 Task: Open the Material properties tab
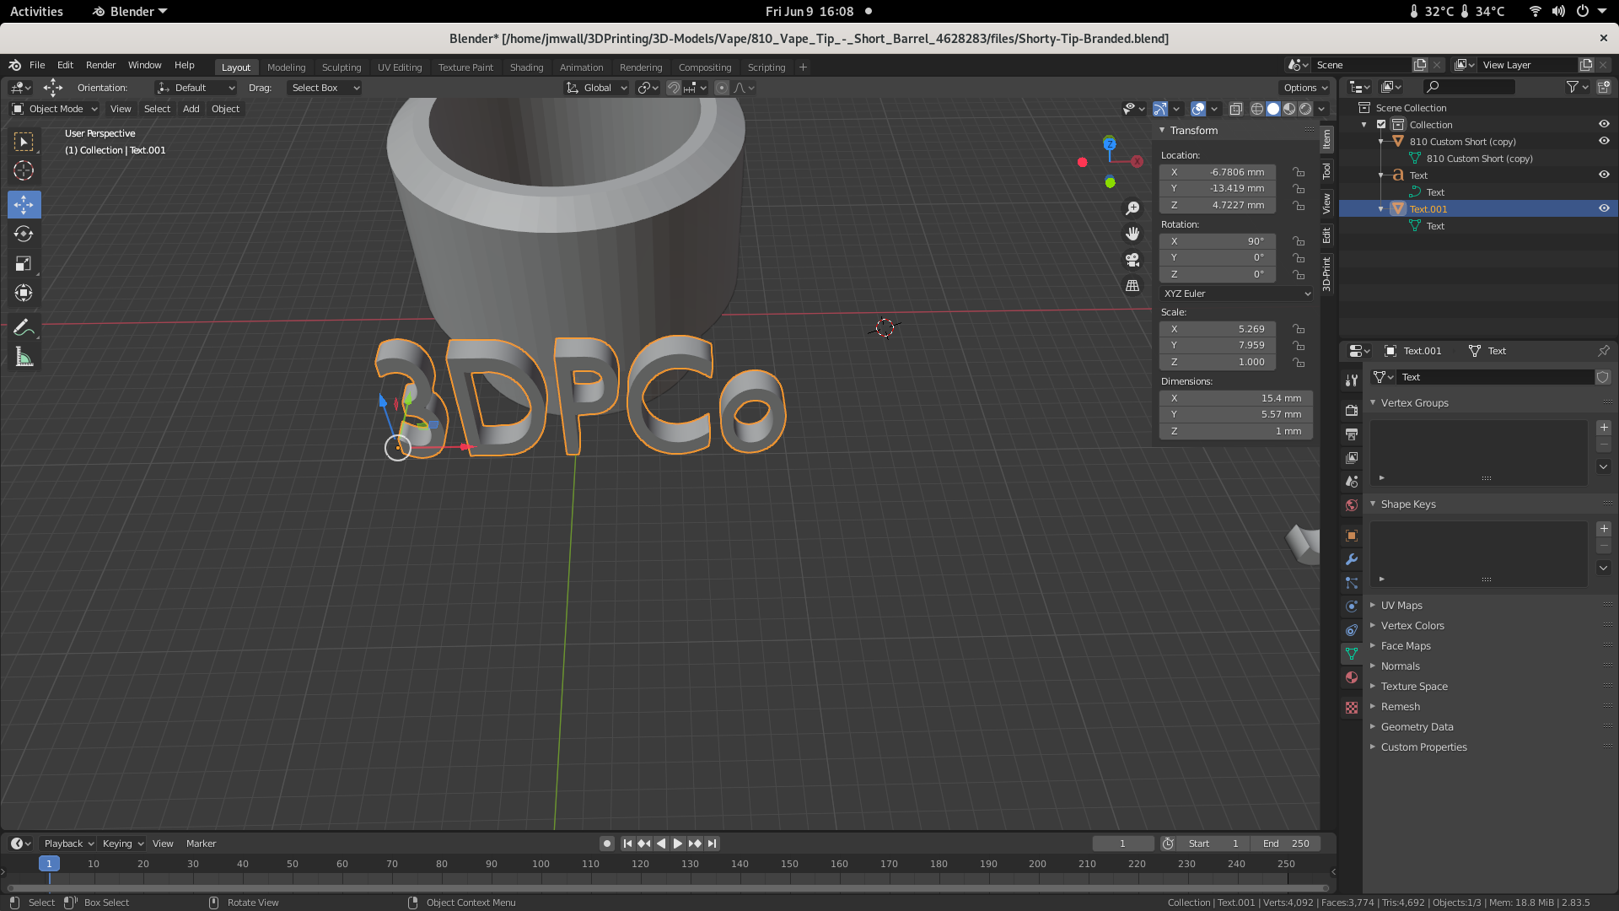1352,677
